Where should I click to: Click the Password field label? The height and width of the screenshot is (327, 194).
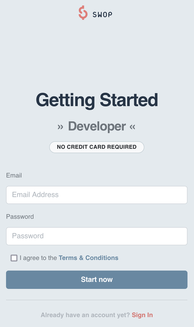[x=20, y=217]
